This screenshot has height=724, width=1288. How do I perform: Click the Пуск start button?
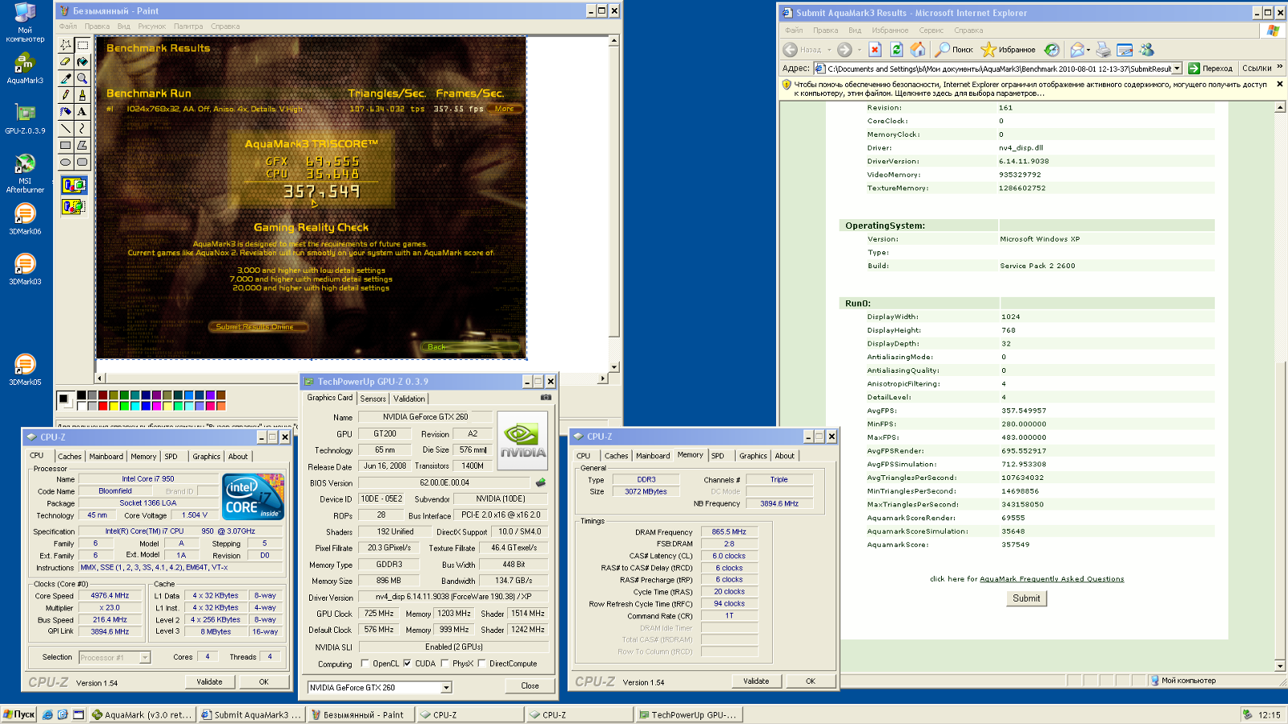[x=19, y=714]
